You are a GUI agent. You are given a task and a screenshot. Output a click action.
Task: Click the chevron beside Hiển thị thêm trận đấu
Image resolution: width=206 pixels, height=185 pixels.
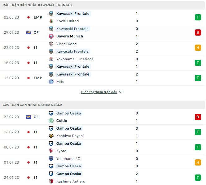coord(121,92)
